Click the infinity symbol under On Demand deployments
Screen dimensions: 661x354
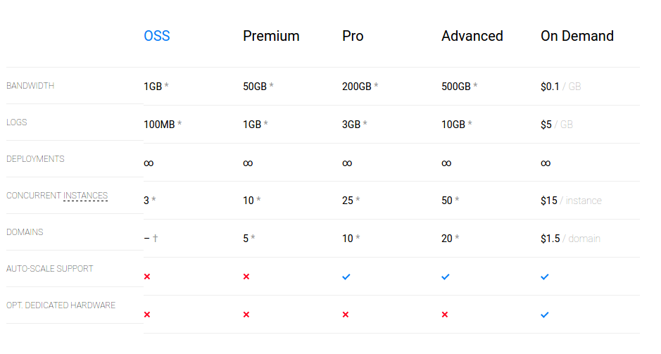pyautogui.click(x=546, y=163)
